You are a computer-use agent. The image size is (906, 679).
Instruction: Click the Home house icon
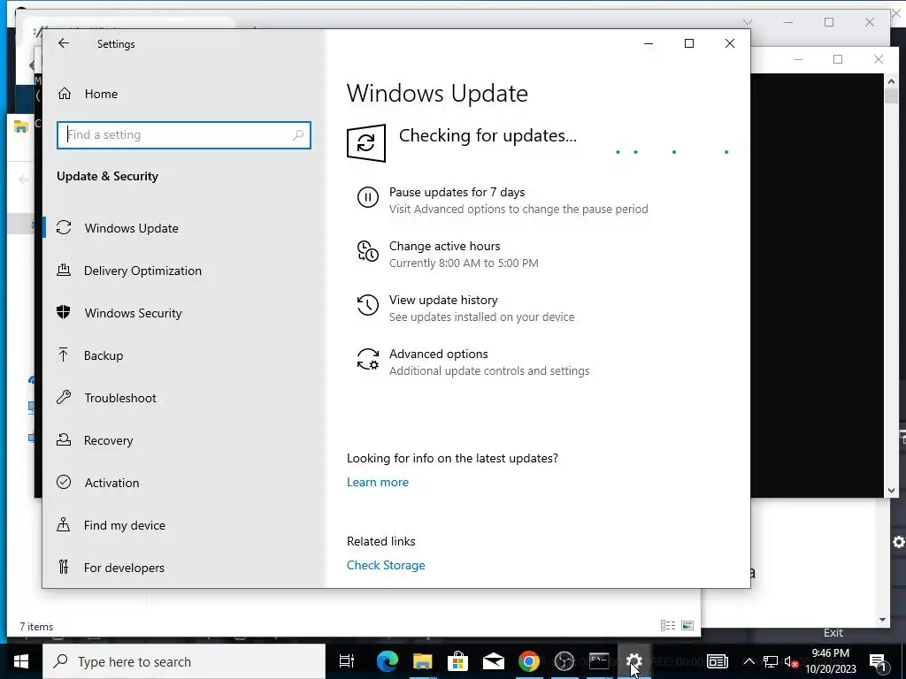64,94
